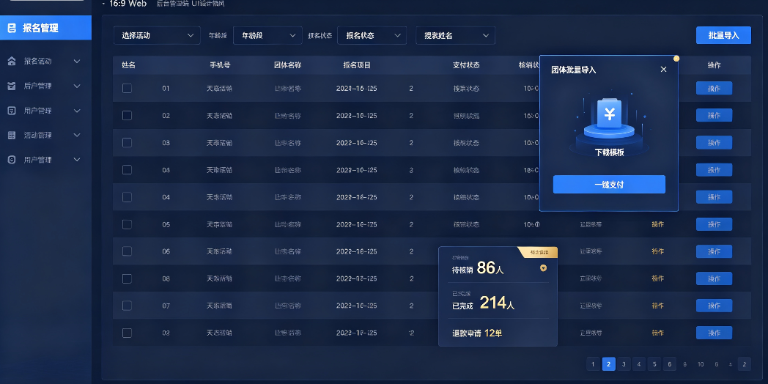This screenshot has width=768, height=384.
Task: Tick the checkbox for row 01
Action: point(127,88)
